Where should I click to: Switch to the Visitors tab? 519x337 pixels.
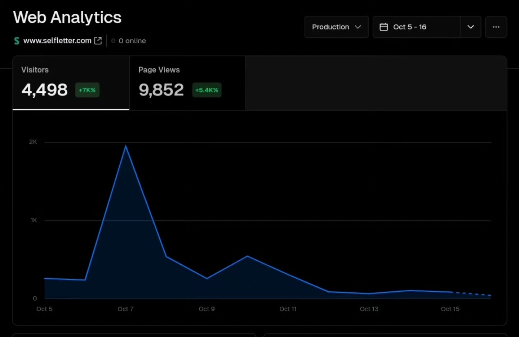pos(35,70)
